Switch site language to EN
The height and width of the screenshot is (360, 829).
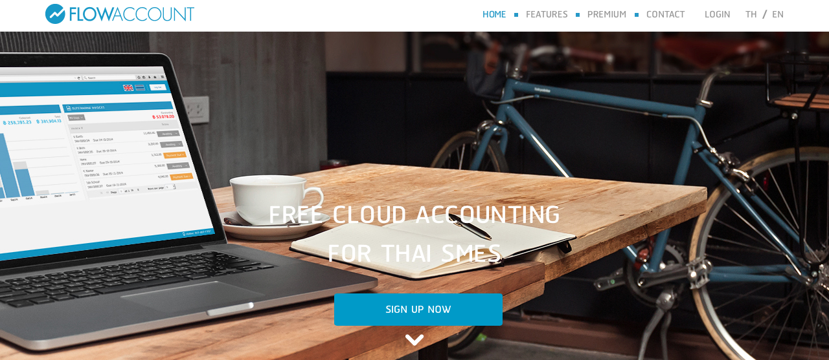[x=777, y=14]
